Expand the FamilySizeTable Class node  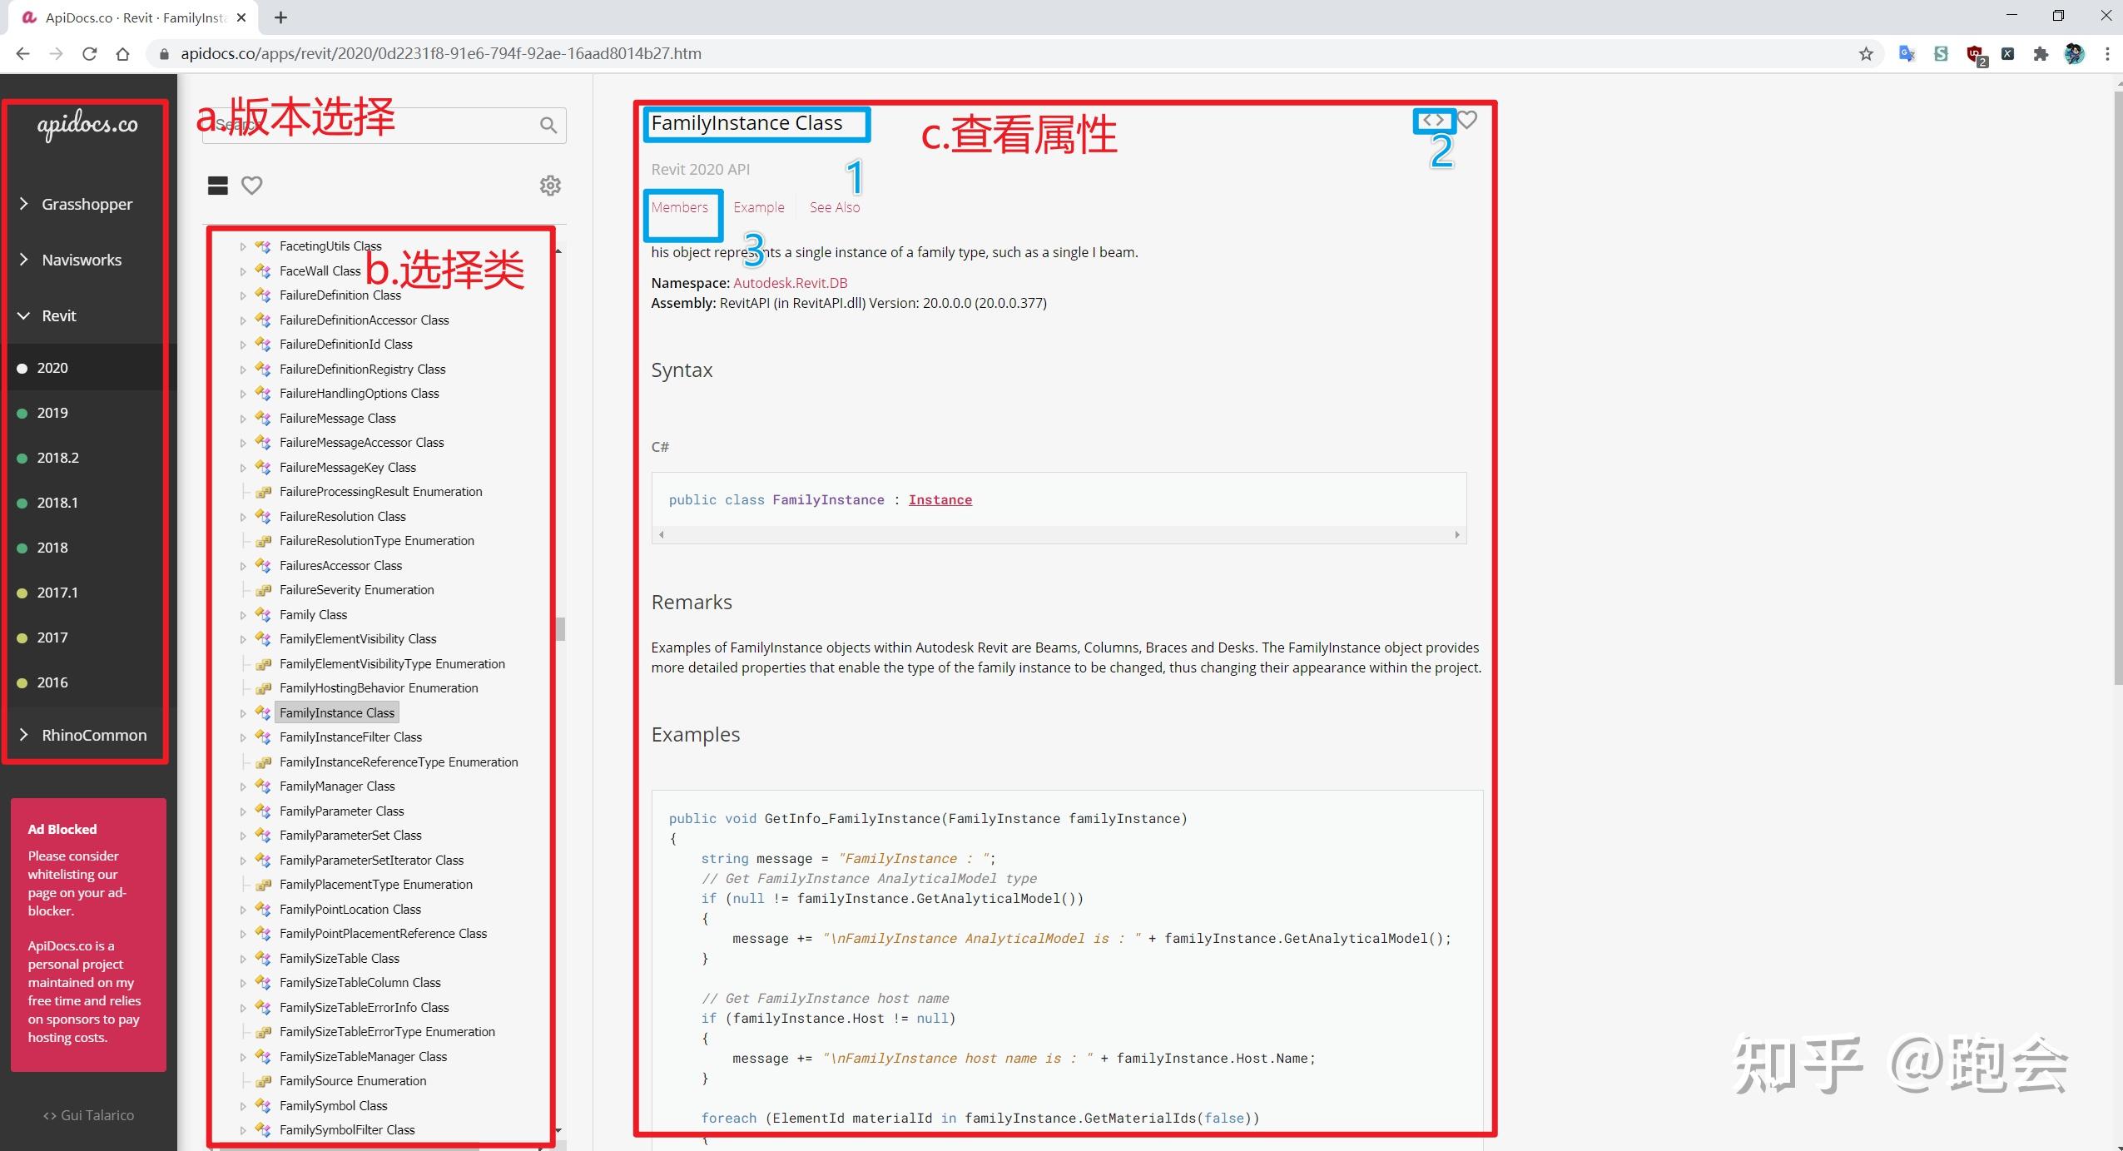tap(243, 959)
